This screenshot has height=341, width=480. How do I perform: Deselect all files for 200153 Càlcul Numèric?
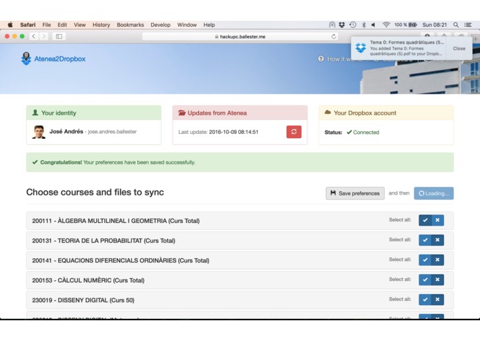pos(437,280)
